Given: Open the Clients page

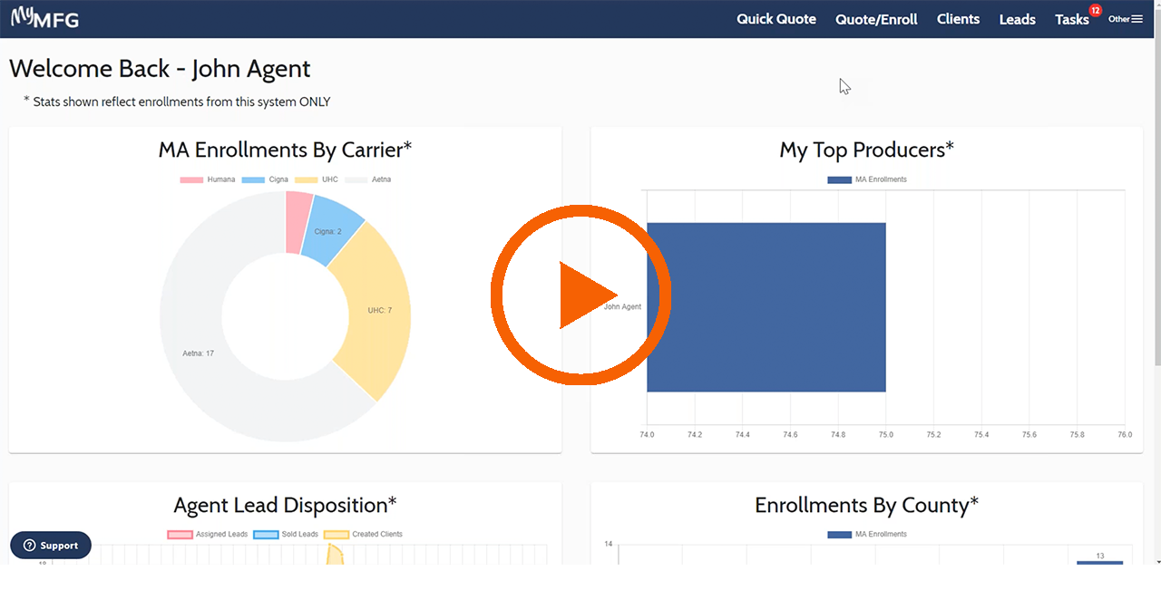Looking at the screenshot, I should (x=958, y=19).
